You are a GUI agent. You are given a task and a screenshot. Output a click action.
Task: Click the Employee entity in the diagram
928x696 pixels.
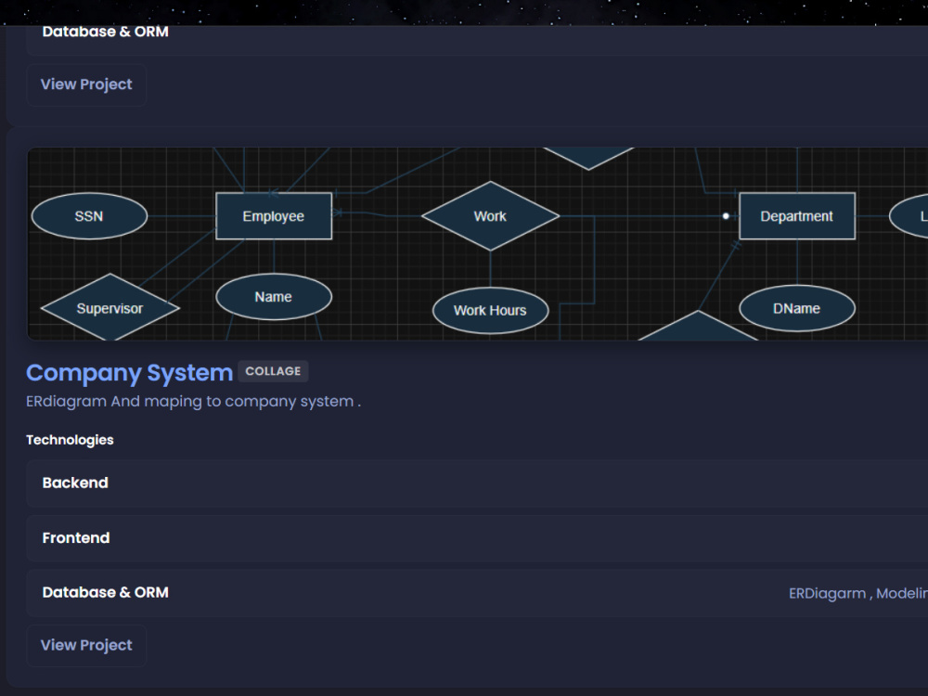tap(274, 216)
